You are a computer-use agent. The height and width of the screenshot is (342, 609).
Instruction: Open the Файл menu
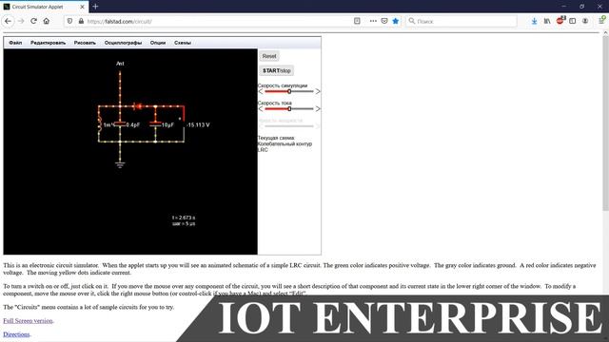pos(15,43)
